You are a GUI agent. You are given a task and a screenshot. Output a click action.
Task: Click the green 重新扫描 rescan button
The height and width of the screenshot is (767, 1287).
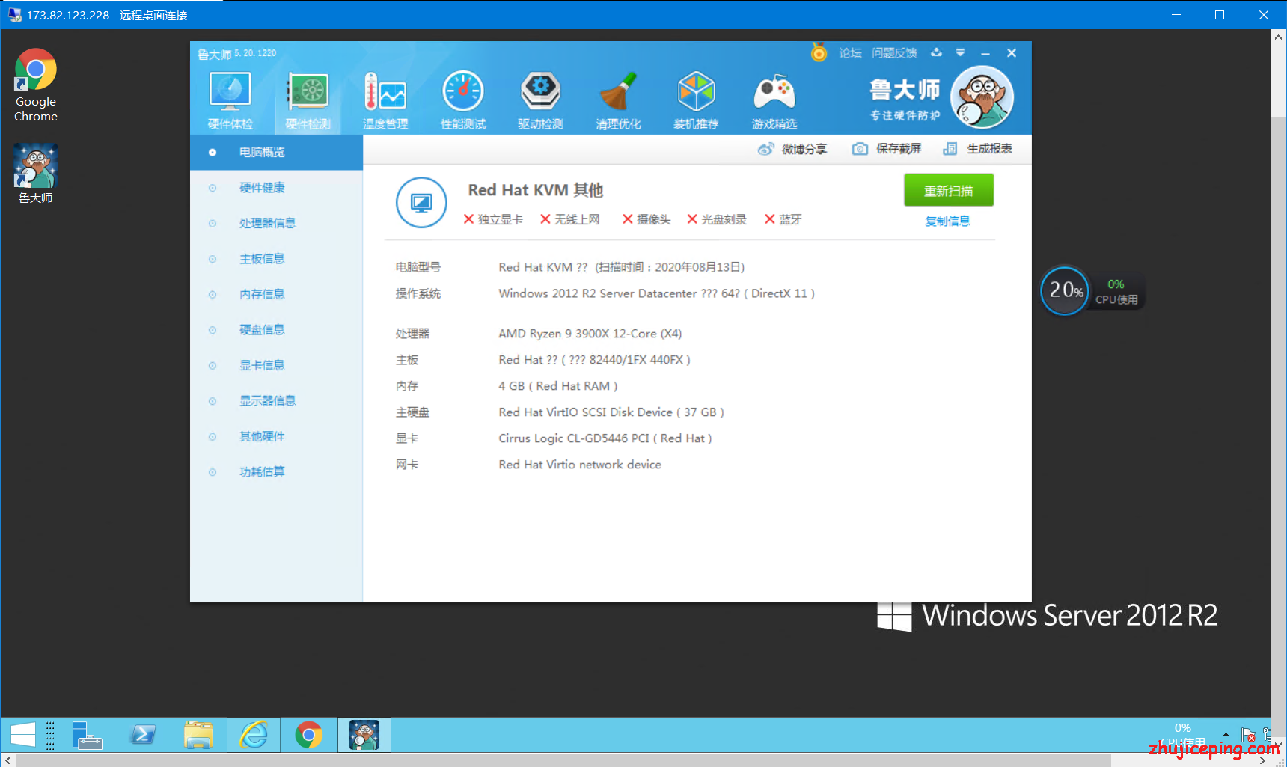pyautogui.click(x=949, y=190)
